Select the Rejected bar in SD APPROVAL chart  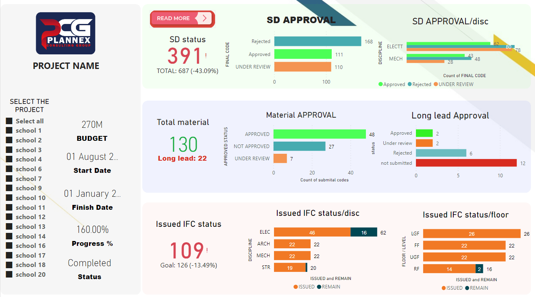click(x=317, y=41)
